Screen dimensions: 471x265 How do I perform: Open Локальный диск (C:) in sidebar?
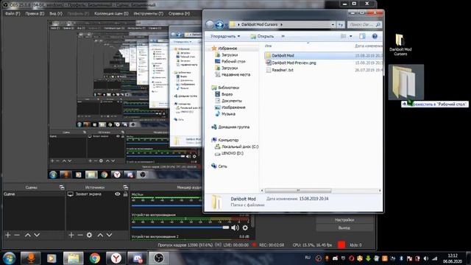[237, 147]
